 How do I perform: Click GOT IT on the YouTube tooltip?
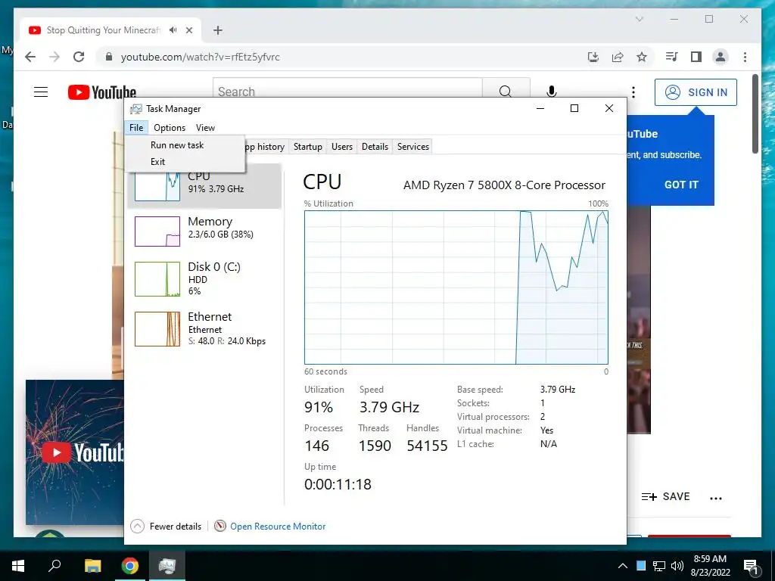coord(681,185)
